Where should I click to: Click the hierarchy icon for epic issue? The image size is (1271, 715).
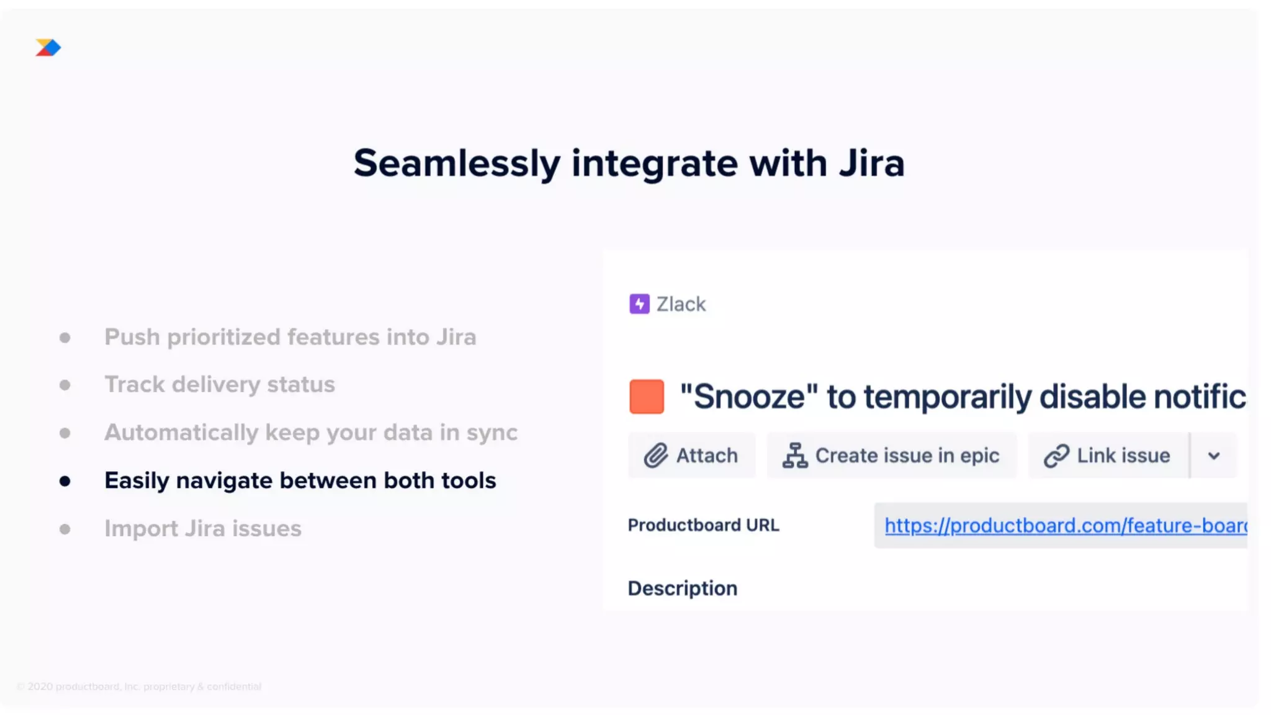pyautogui.click(x=794, y=456)
